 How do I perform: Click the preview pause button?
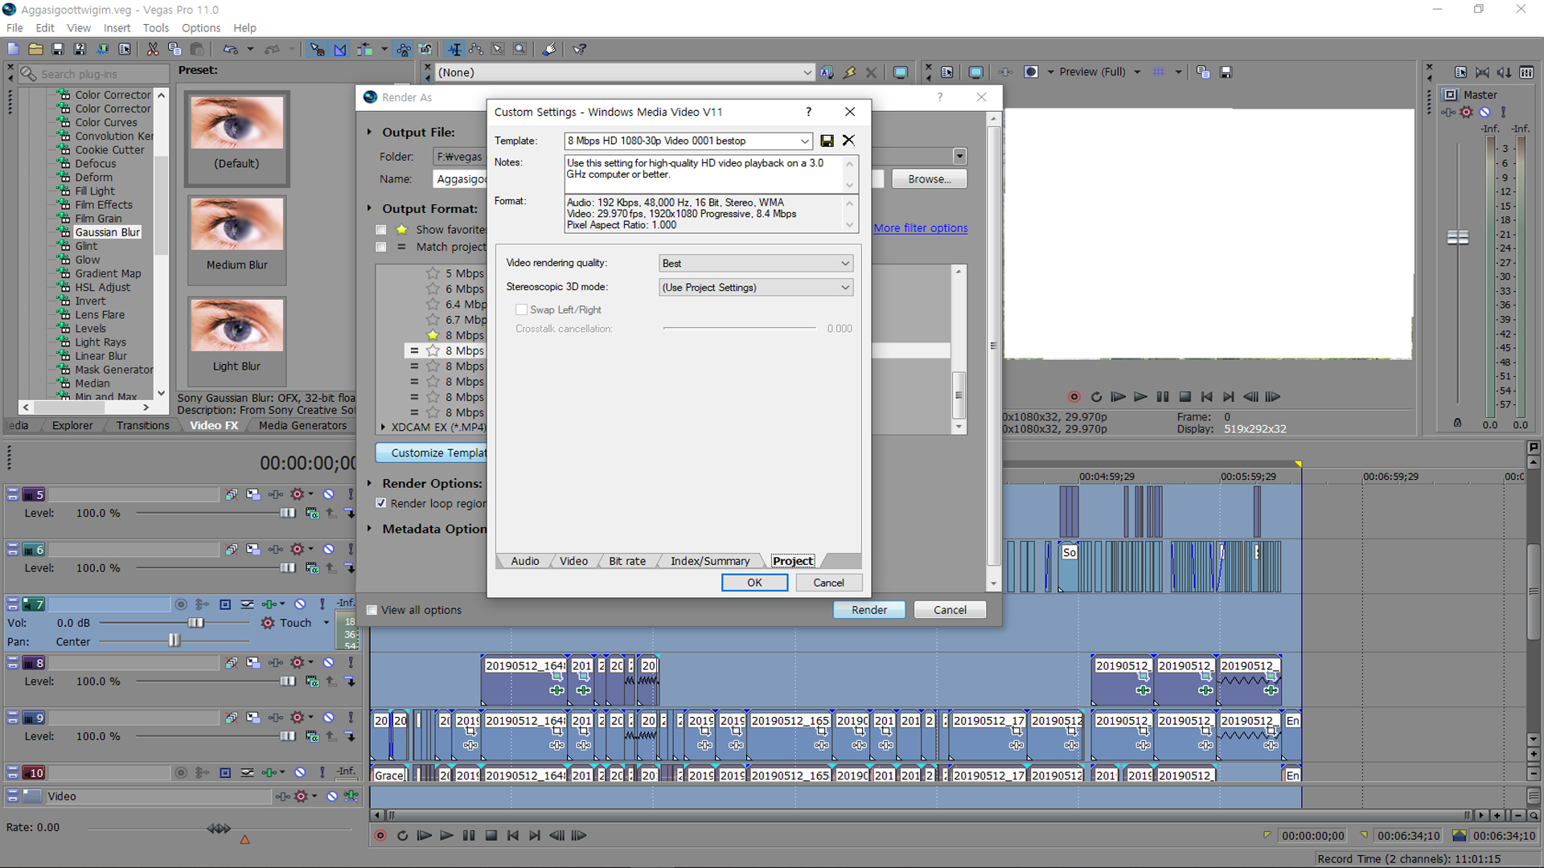1162,397
